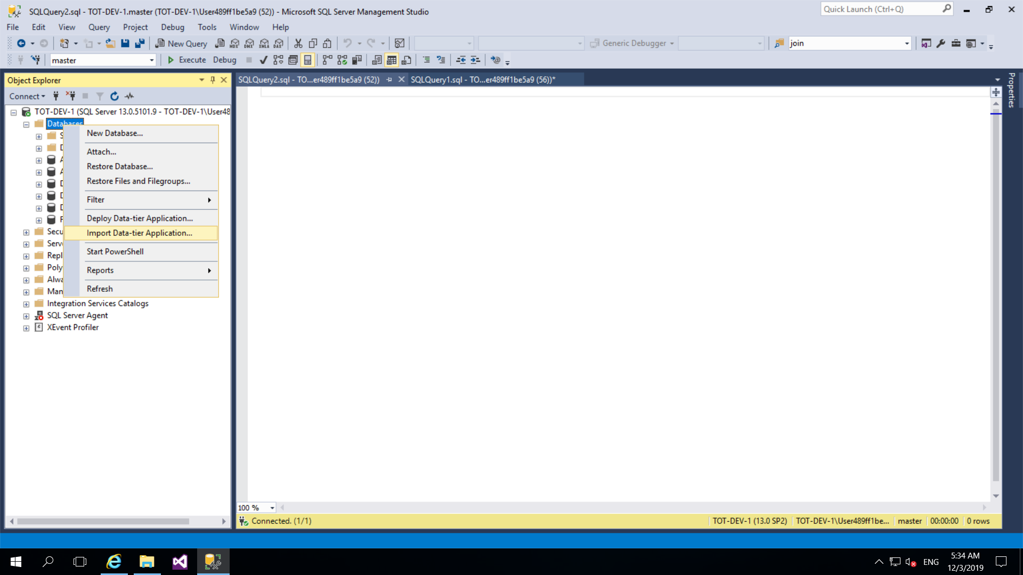Click the Cut scissors icon
Viewport: 1023px width, 575px height.
coord(298,44)
